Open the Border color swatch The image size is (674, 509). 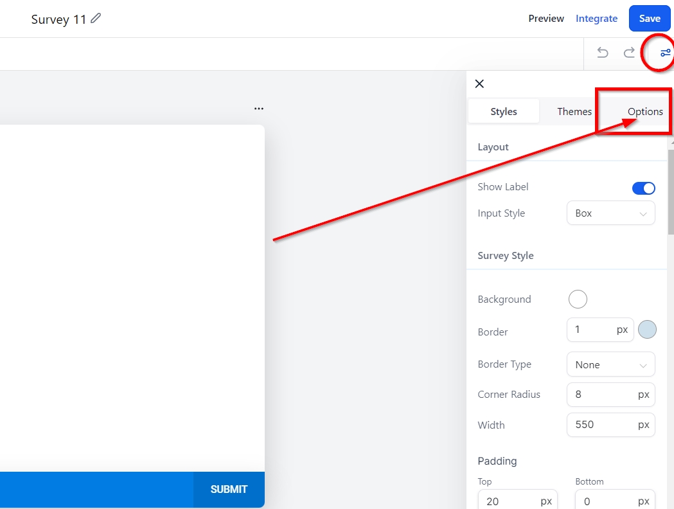click(x=647, y=330)
